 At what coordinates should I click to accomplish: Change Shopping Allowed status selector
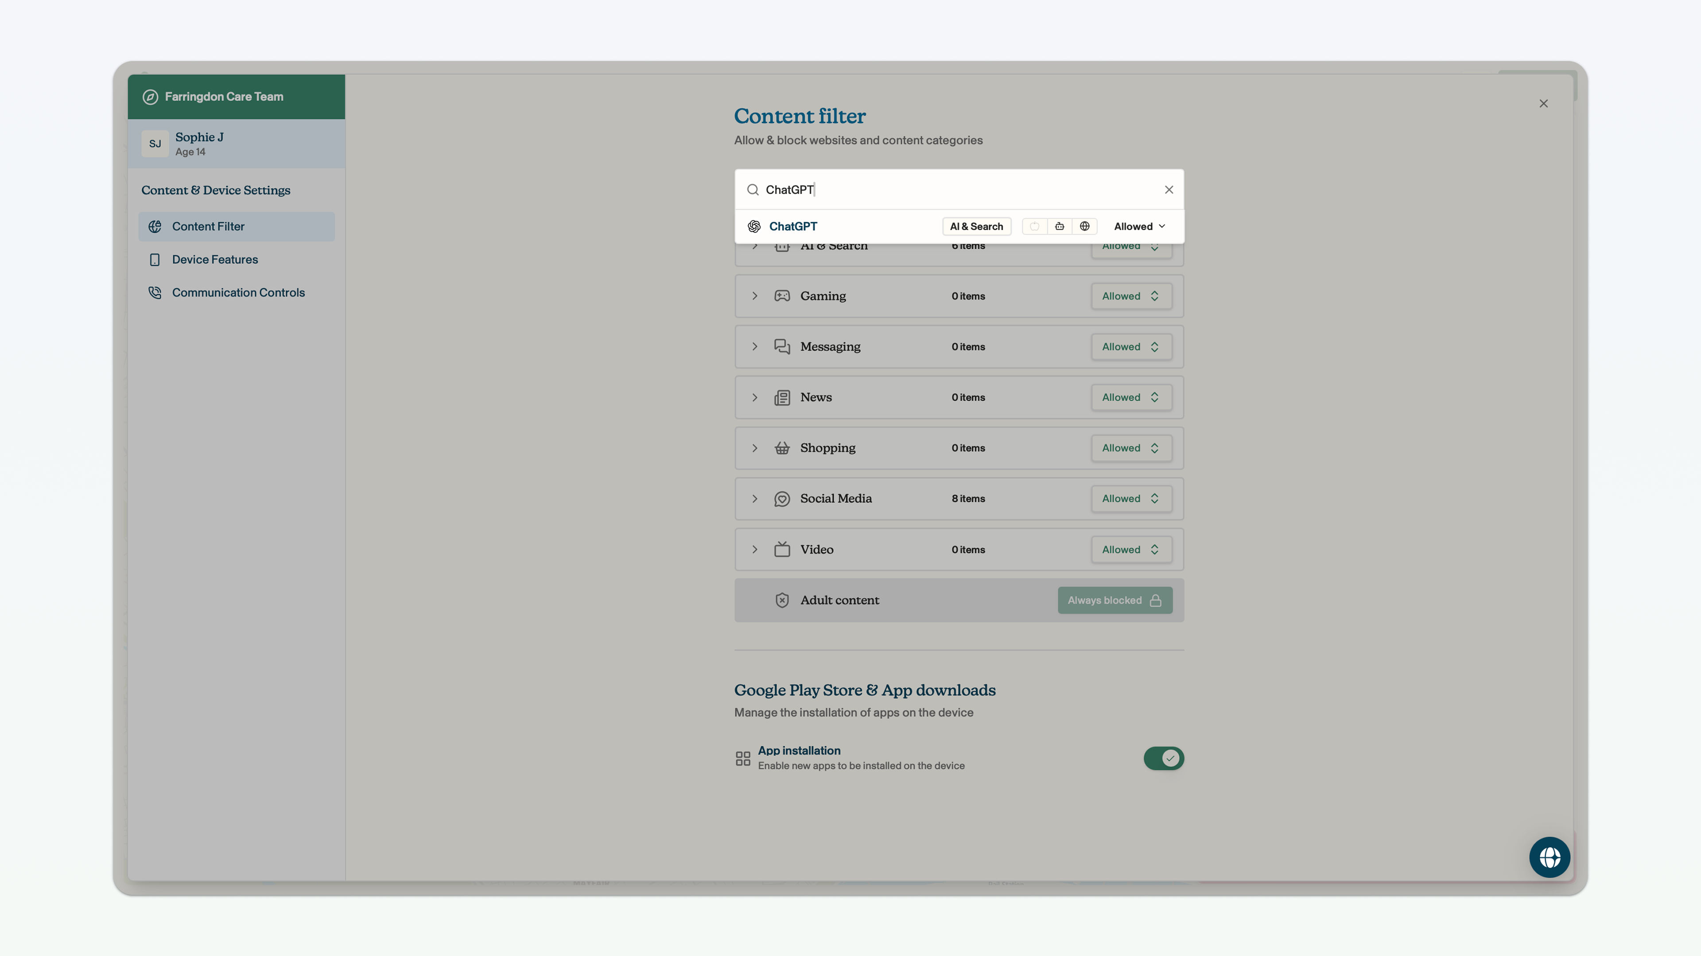pos(1131,448)
